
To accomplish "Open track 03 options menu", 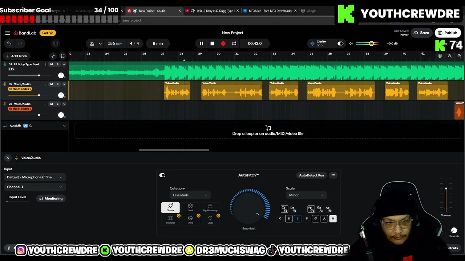I will click(x=46, y=104).
